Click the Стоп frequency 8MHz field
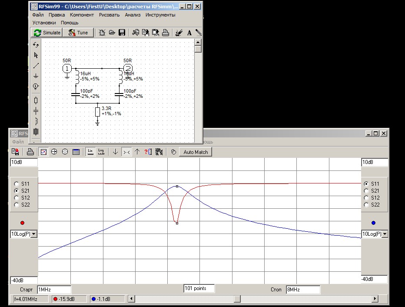Viewport: 405px width, 307px height. pos(303,290)
